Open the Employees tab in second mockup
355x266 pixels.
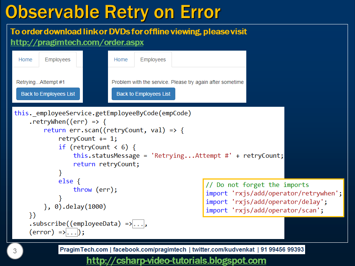(153, 59)
